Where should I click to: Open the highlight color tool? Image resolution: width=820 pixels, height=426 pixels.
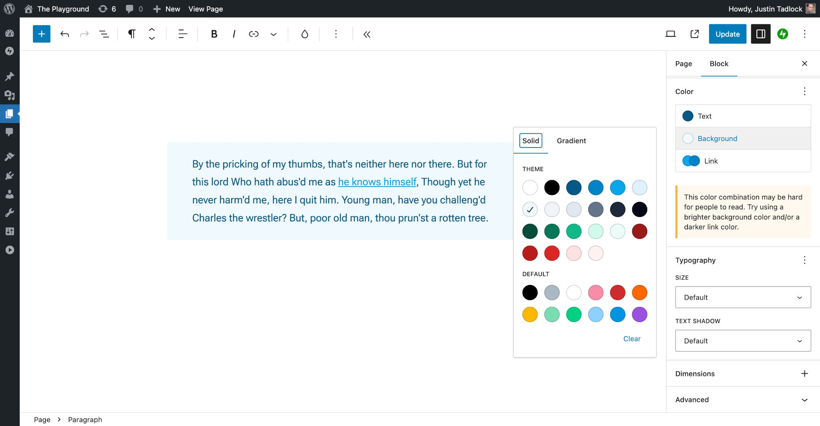tap(304, 34)
